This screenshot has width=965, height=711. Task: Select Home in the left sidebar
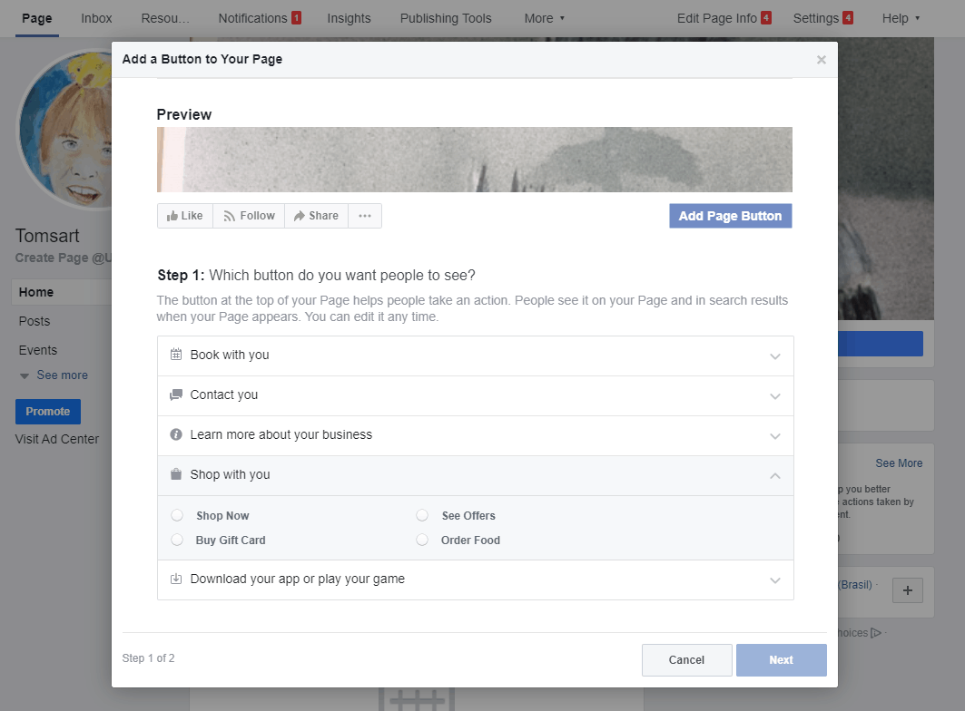(62, 292)
